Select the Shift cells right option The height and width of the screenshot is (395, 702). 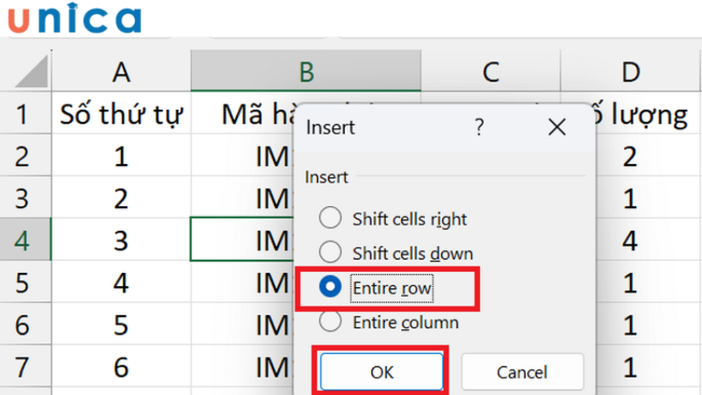[x=330, y=219]
